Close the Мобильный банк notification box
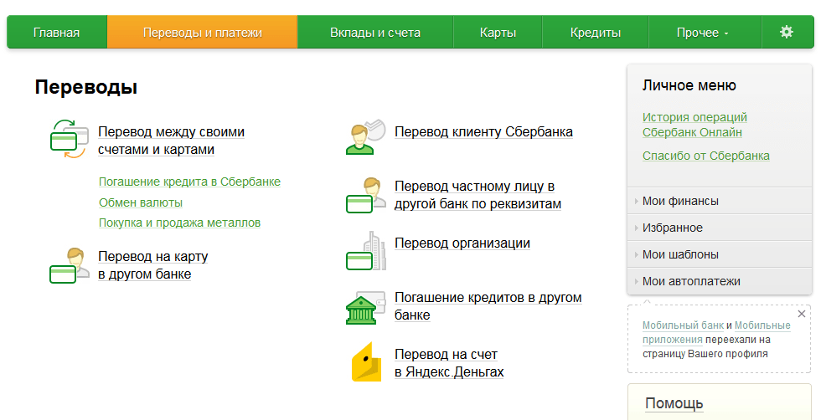 click(801, 314)
